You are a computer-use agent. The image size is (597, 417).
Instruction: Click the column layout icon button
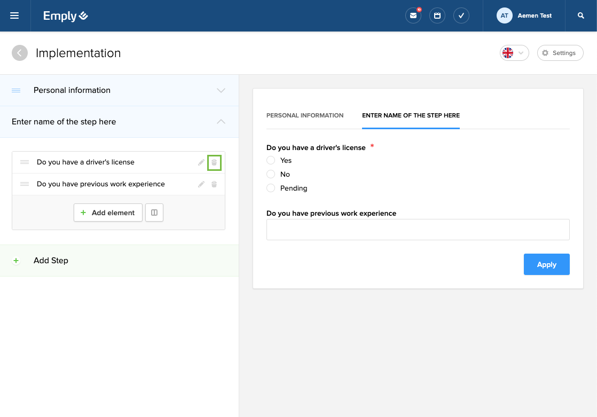pos(154,213)
